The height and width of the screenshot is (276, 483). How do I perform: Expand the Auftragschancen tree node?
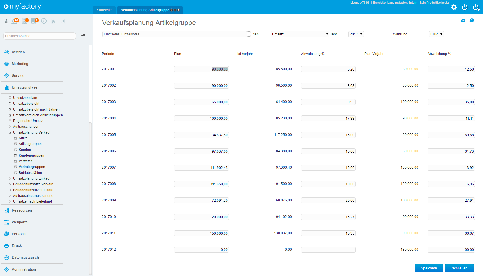coord(10,127)
